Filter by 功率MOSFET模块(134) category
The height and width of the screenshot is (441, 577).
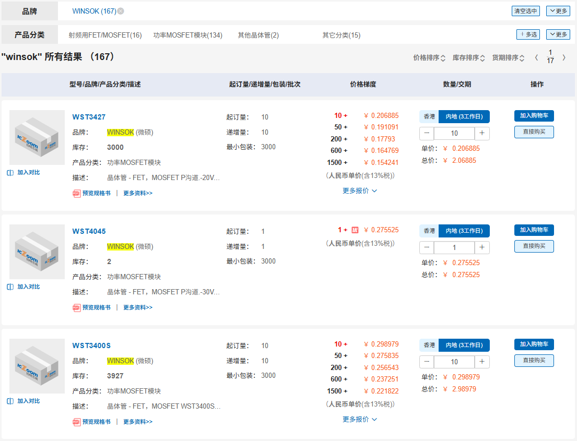pos(187,35)
